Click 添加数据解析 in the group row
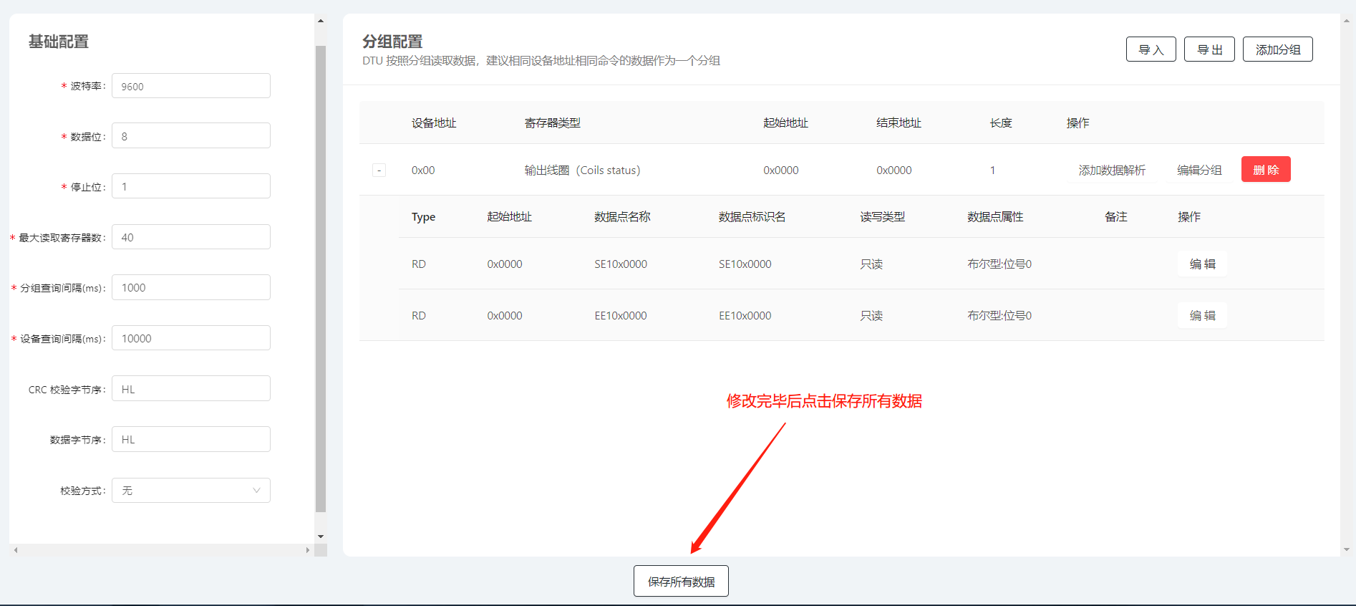This screenshot has height=606, width=1356. point(1111,170)
